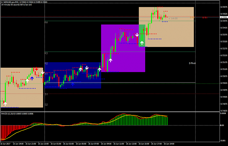Click the 16 Jun 13:00 time label

tap(131, 144)
